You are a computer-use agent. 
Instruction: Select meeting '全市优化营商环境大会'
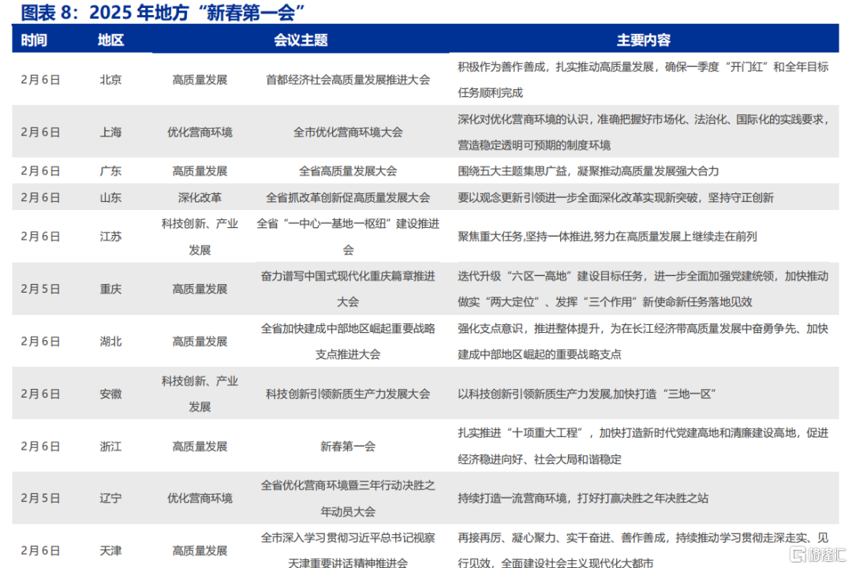pyautogui.click(x=348, y=132)
